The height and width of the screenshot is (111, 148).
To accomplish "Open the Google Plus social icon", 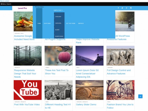I will click(126, 8).
